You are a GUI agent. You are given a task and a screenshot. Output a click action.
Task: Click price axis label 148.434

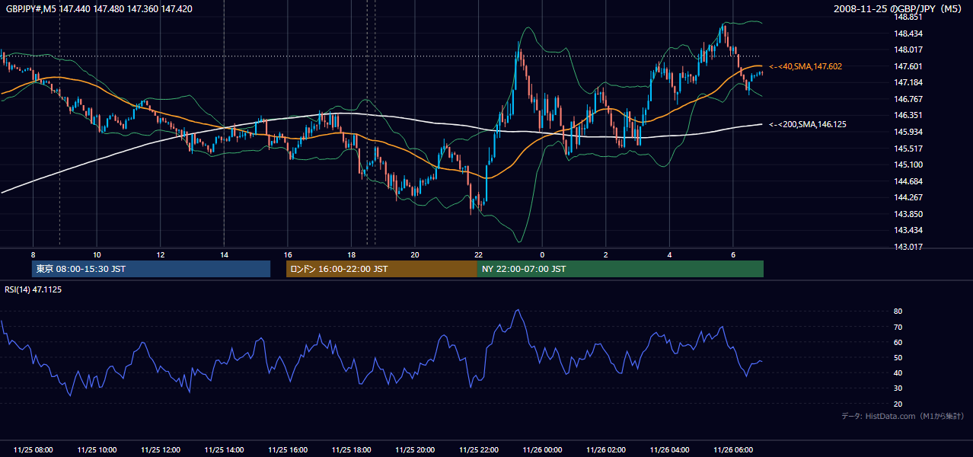(x=910, y=34)
